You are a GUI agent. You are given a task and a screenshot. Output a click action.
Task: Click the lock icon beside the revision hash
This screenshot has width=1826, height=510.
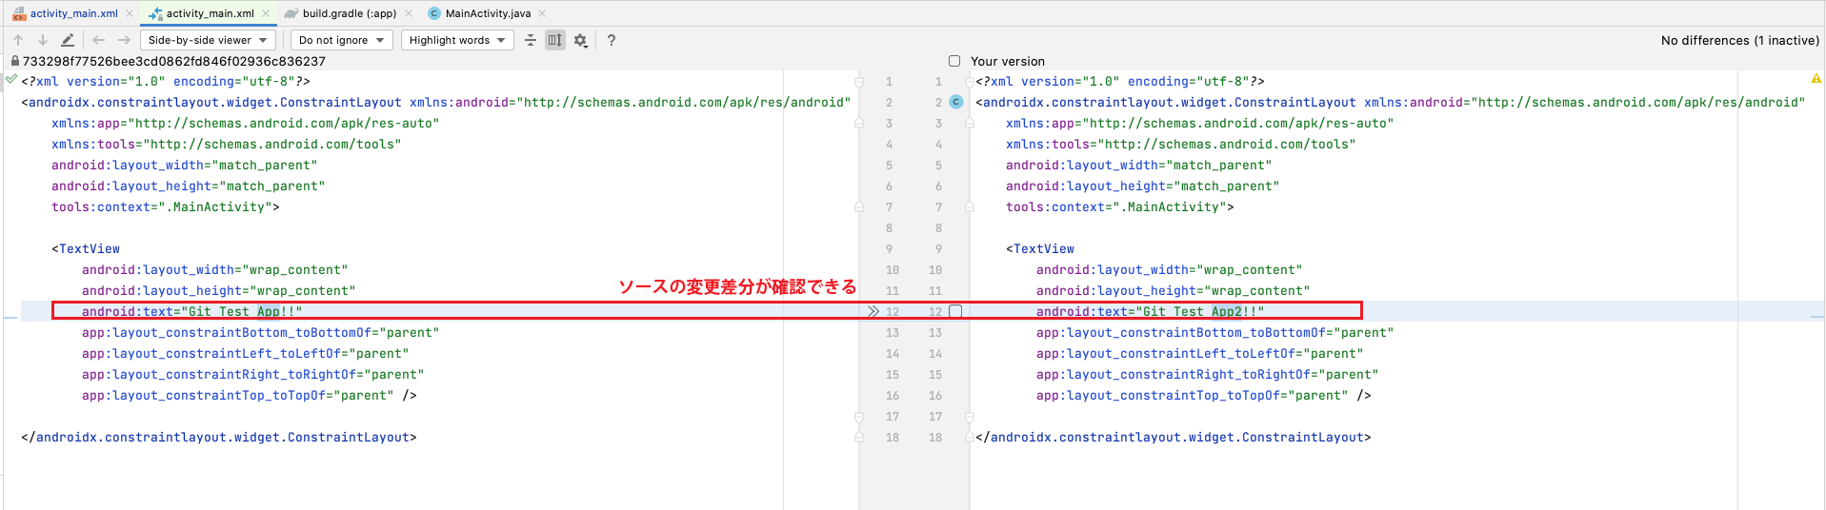(x=14, y=61)
